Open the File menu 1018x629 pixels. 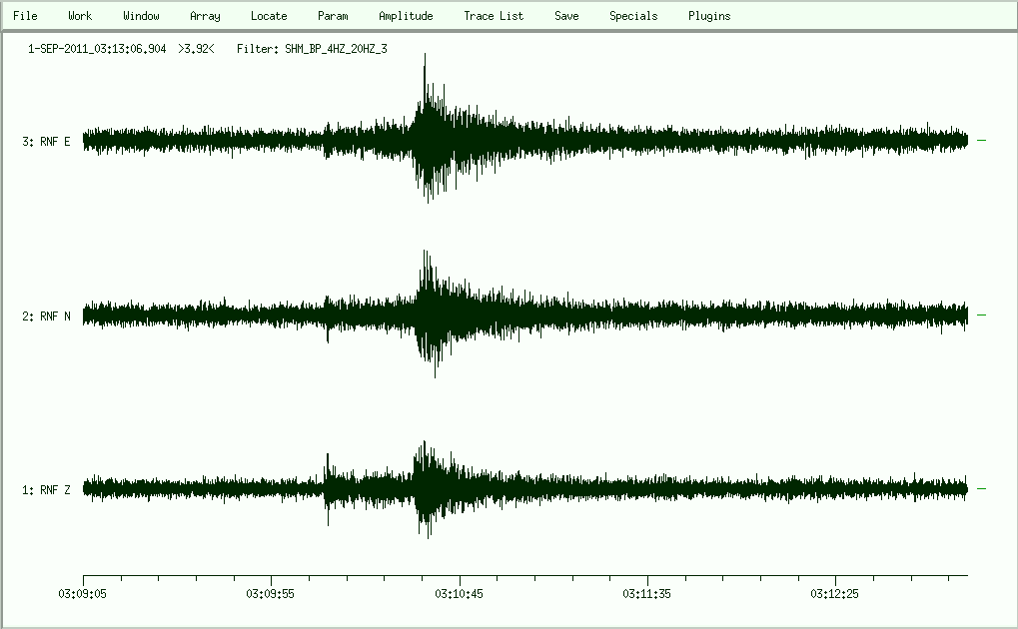[25, 16]
